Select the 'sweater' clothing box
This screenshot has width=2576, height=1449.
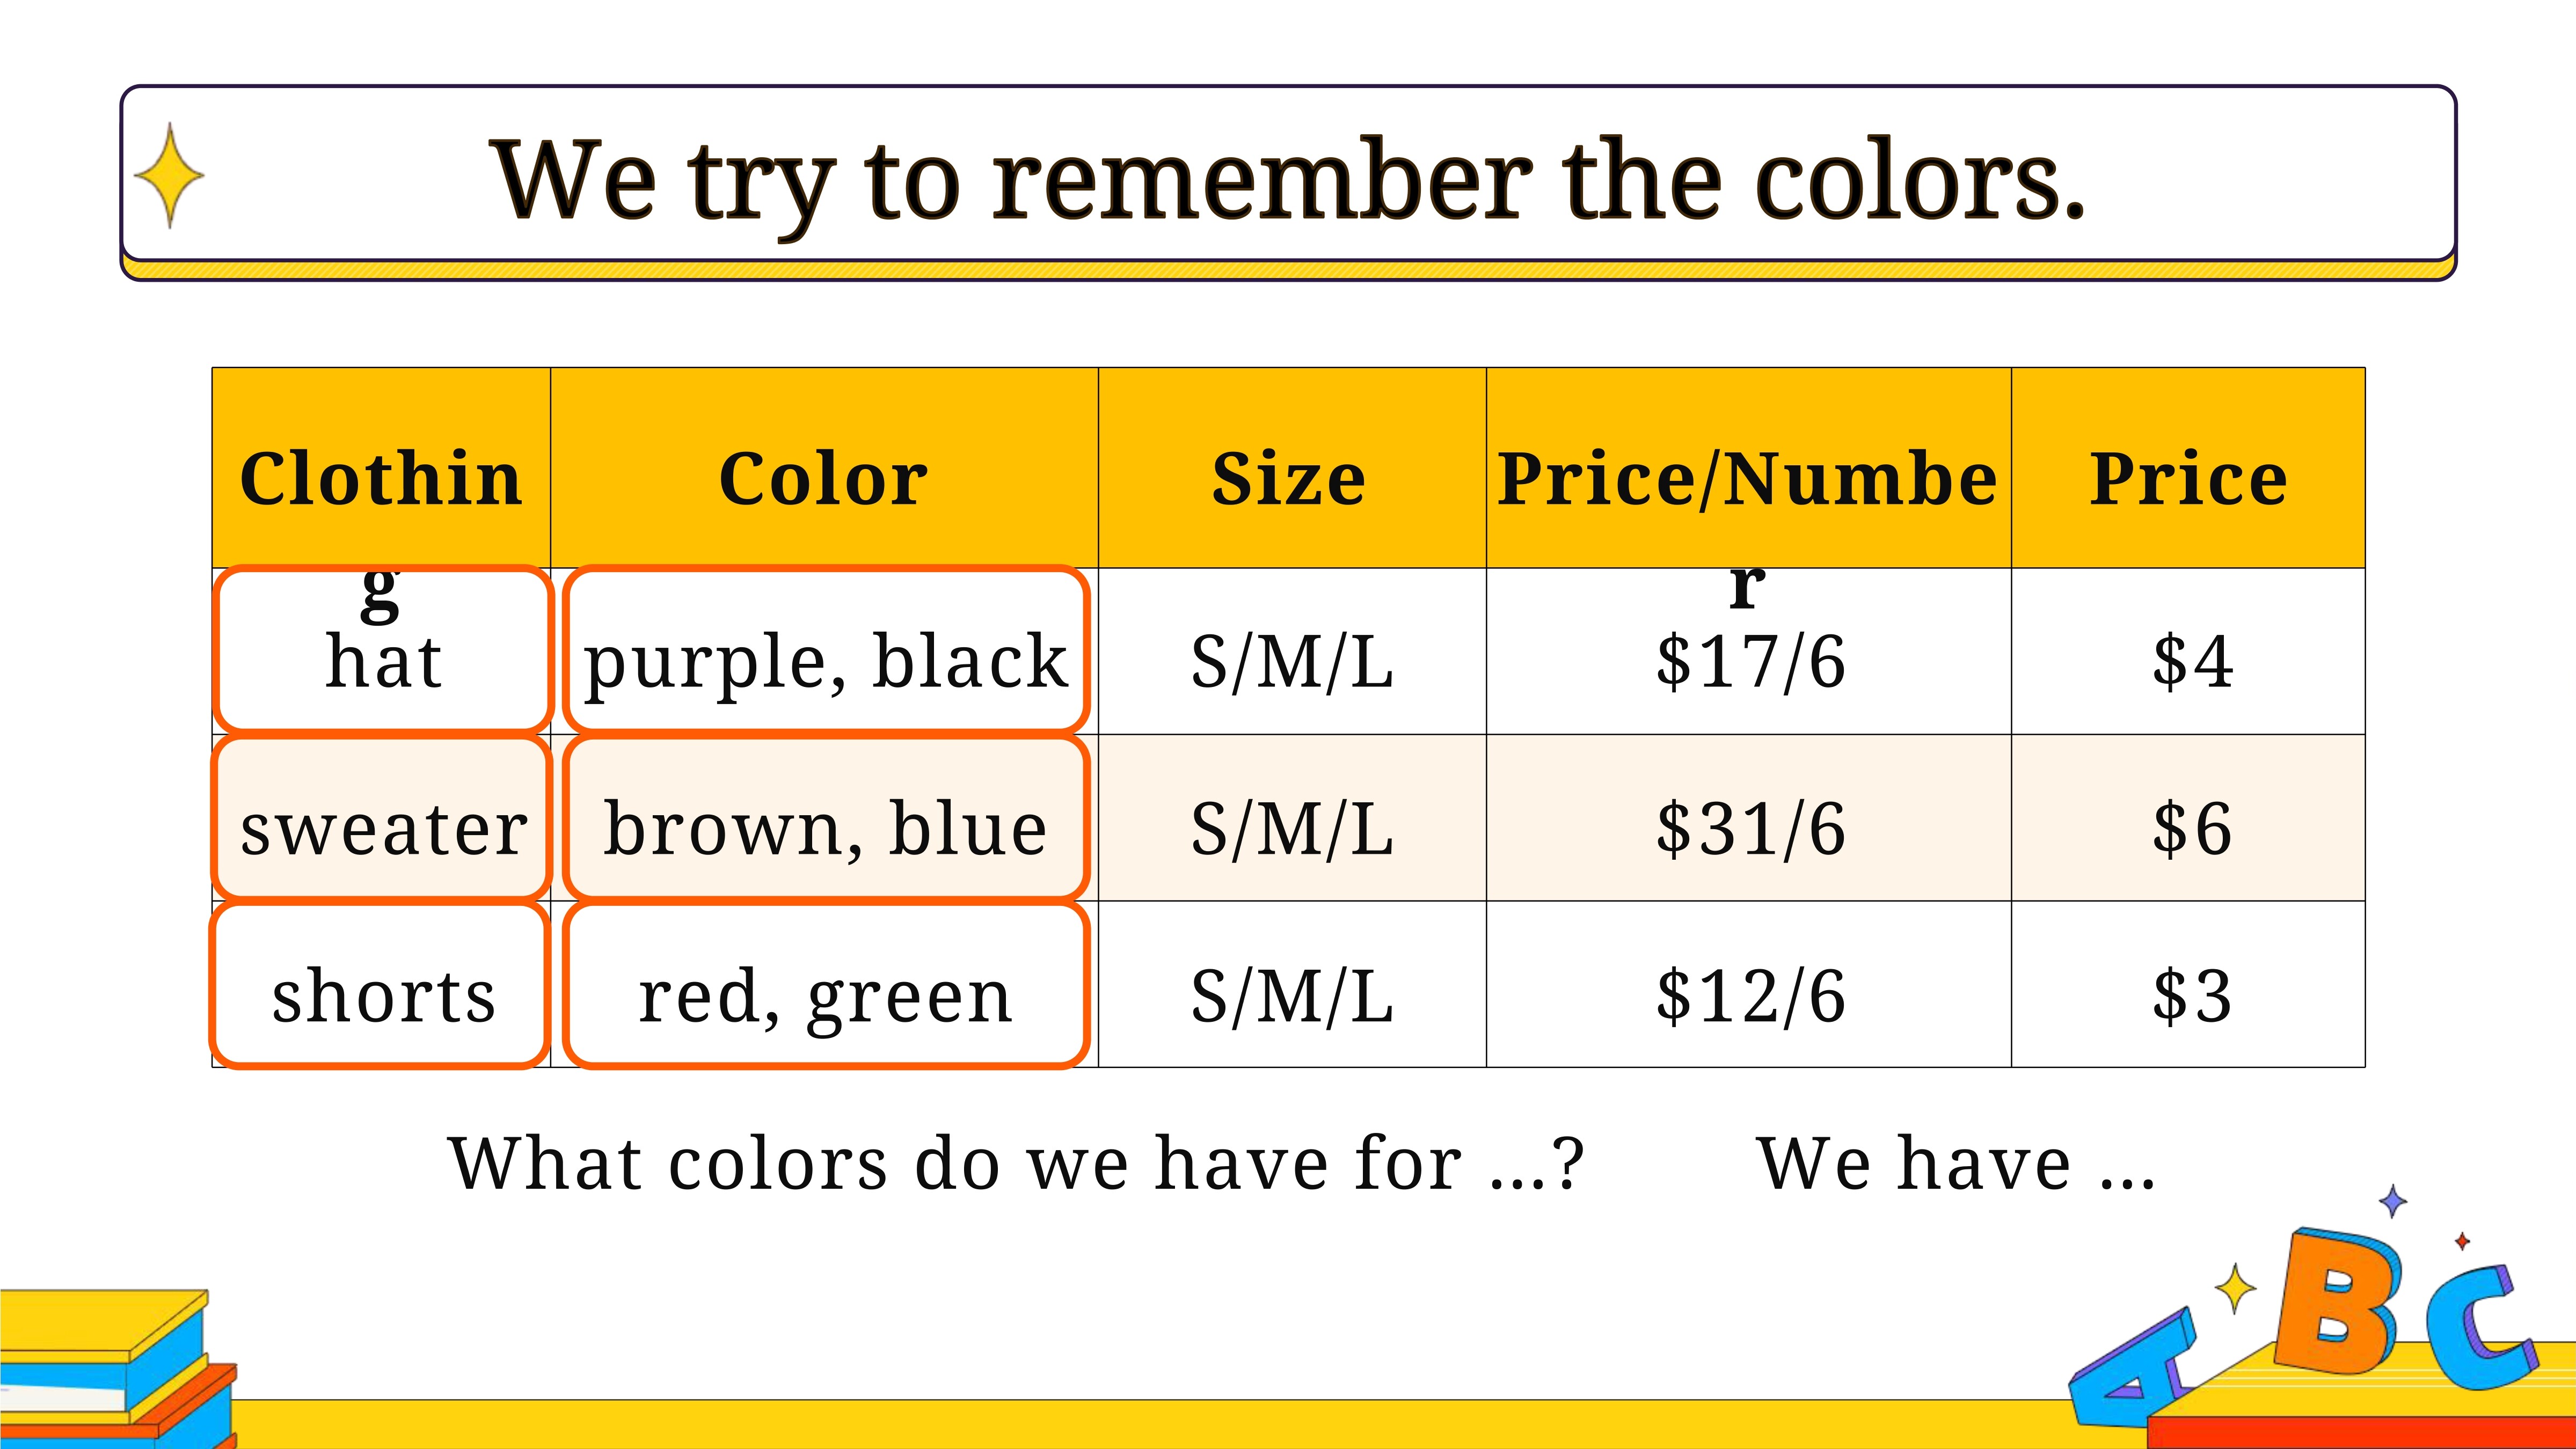coord(381,818)
